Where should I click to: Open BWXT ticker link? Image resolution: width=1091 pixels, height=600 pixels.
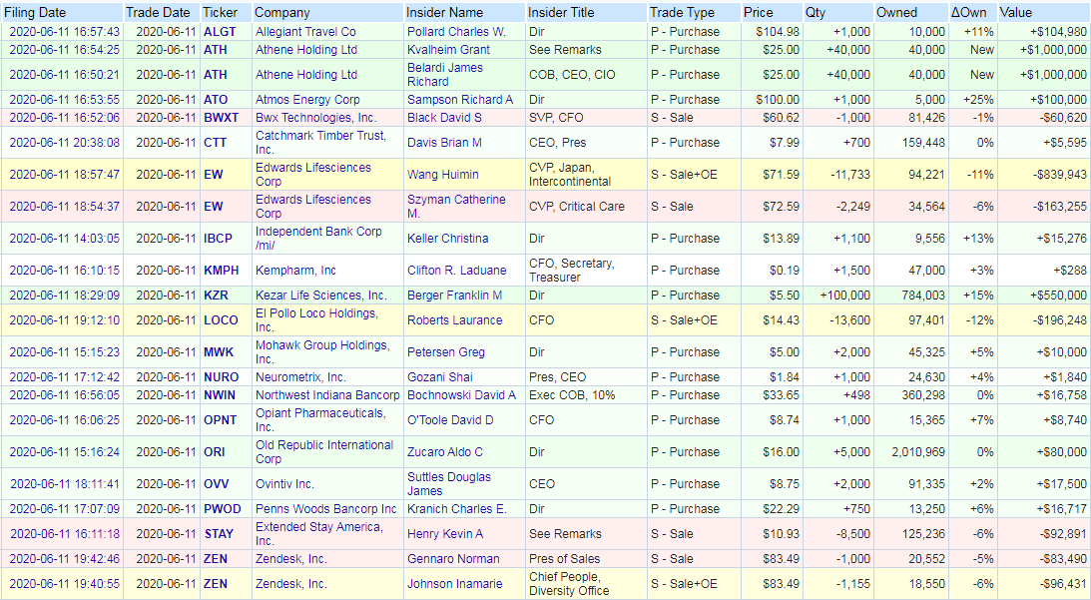pos(221,118)
